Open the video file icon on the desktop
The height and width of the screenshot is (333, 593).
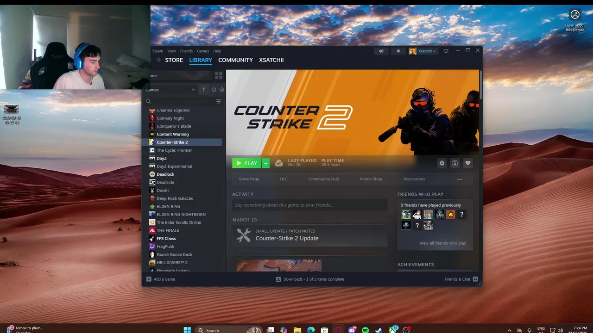(11, 114)
